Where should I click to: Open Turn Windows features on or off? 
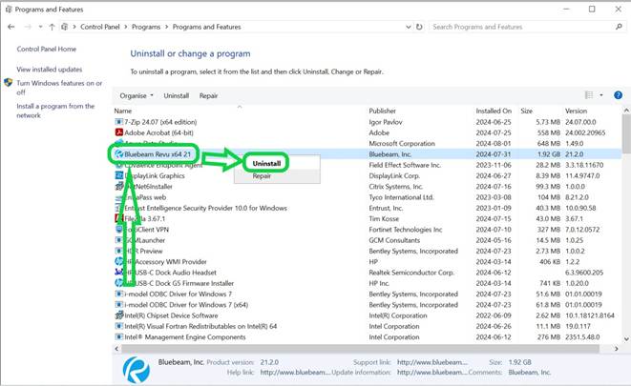click(59, 88)
